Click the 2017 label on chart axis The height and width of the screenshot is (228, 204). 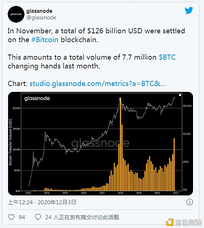click(x=102, y=193)
